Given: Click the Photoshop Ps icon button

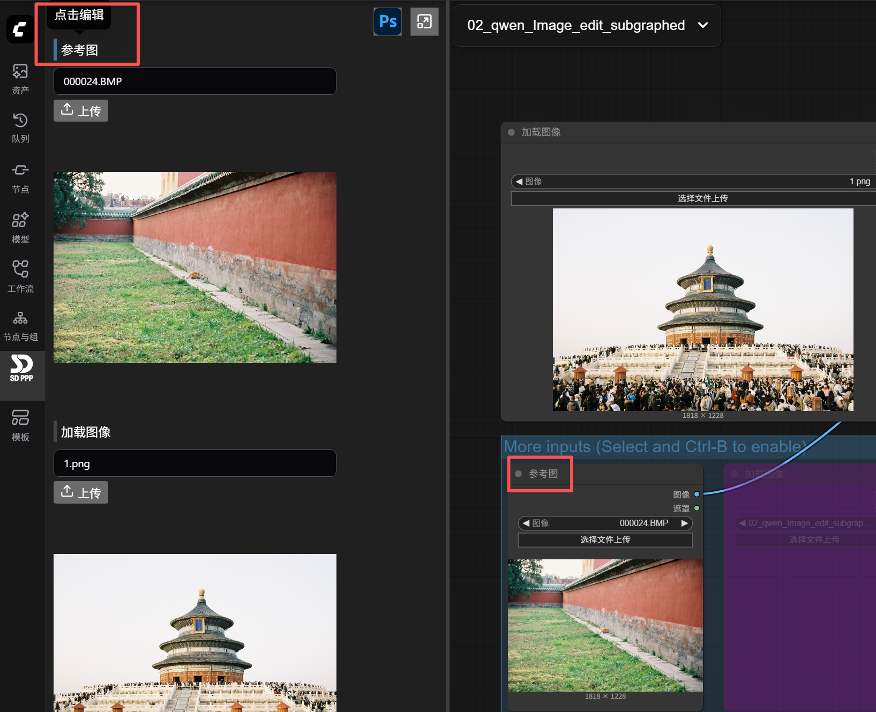Looking at the screenshot, I should pos(387,22).
